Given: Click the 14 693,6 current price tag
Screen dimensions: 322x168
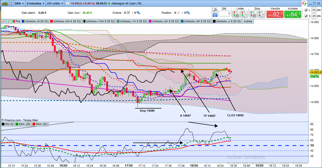Looking at the screenshot, I should click(316, 72).
